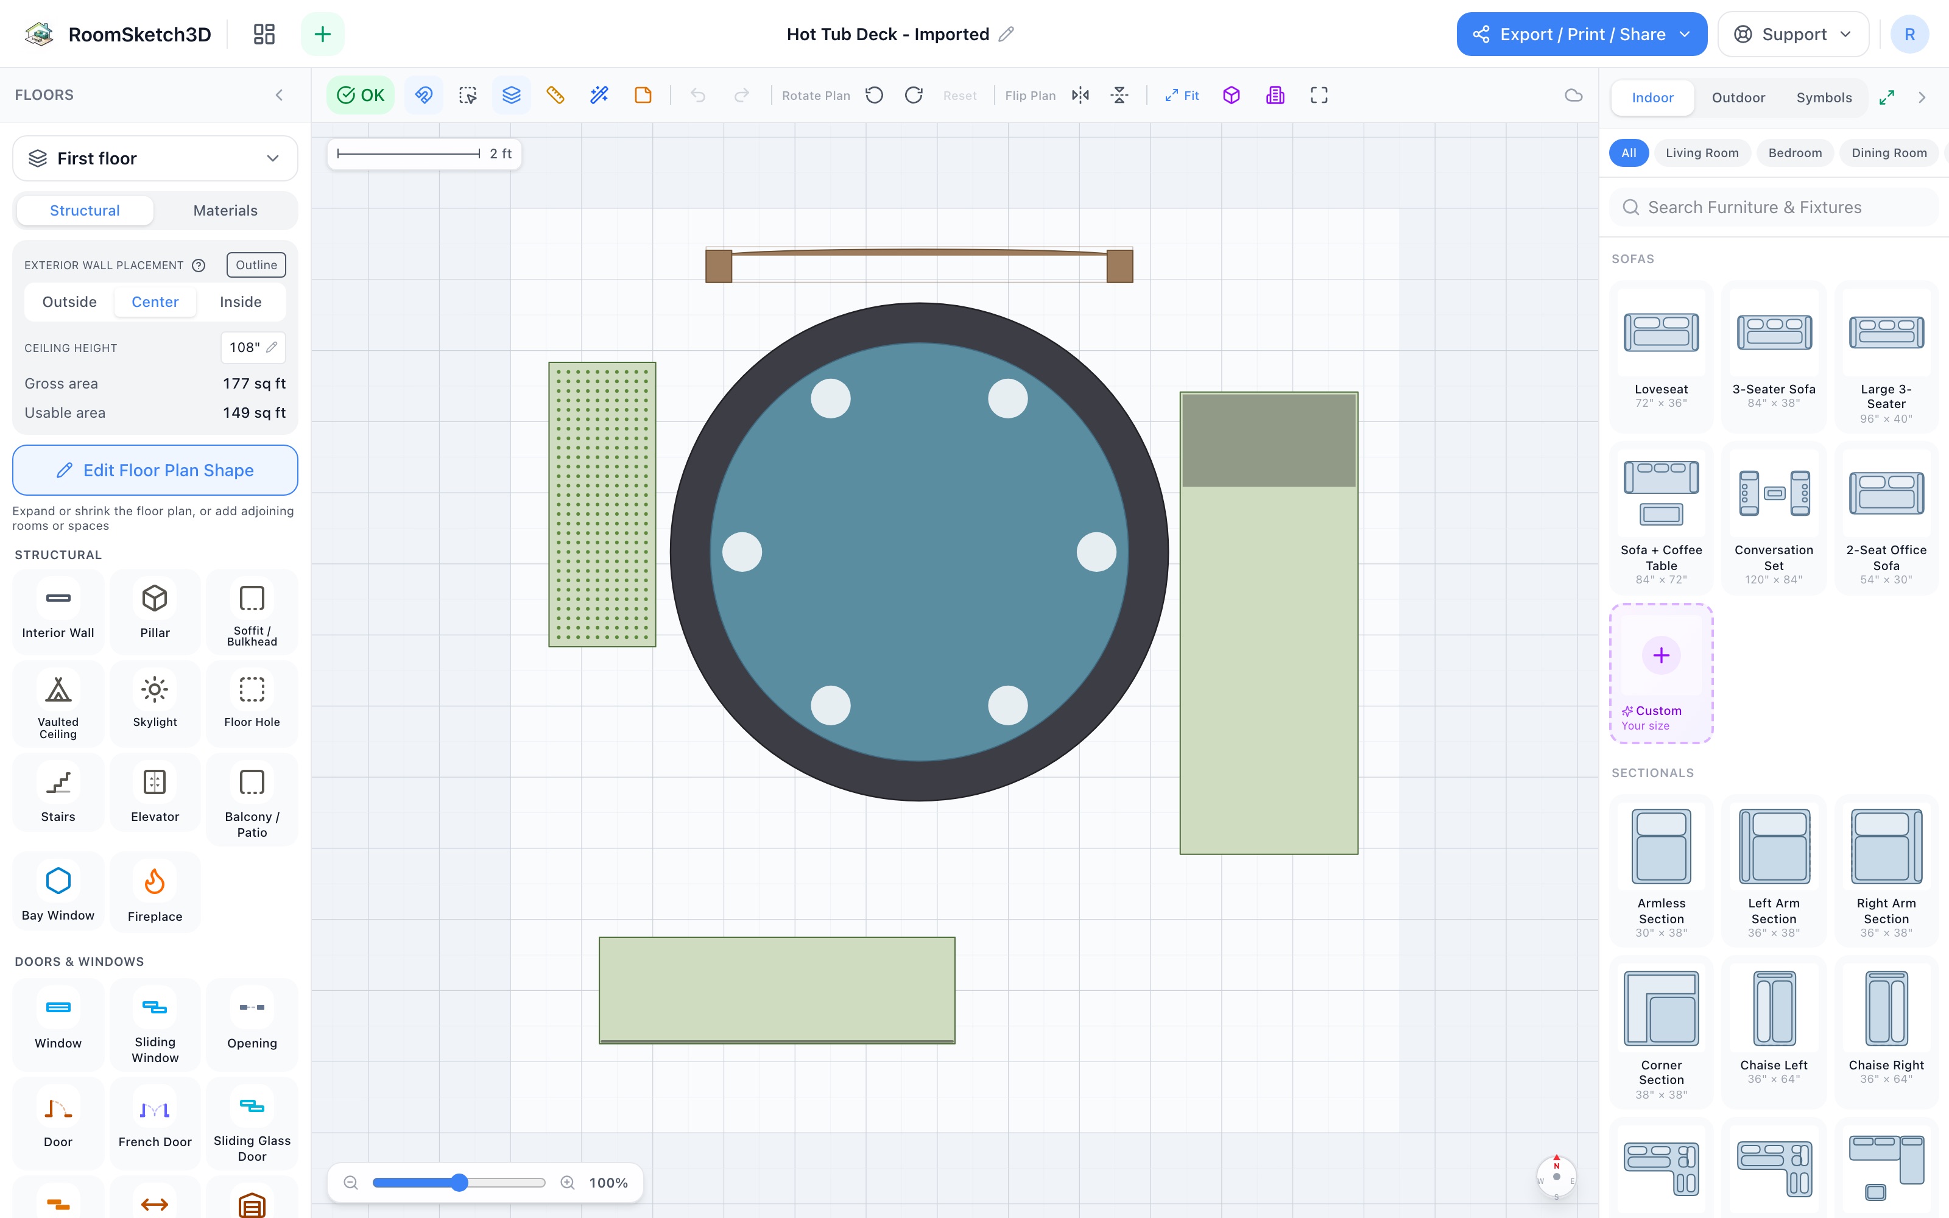
Task: Click the Reset rotation button
Action: pyautogui.click(x=959, y=95)
